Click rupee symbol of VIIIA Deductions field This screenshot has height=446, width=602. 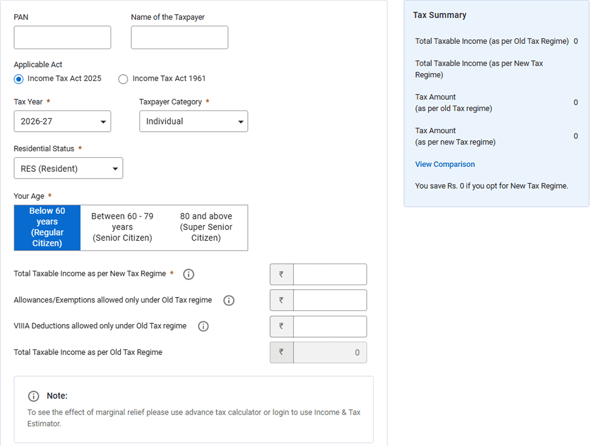tap(281, 326)
